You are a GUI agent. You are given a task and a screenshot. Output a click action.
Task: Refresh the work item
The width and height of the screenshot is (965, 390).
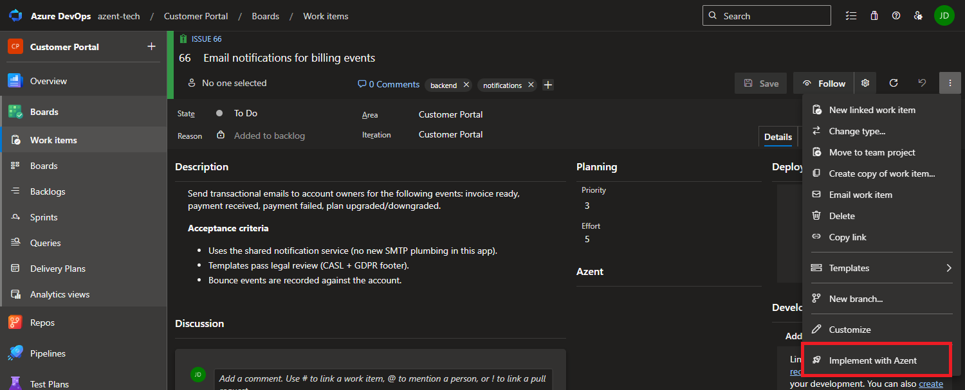894,84
